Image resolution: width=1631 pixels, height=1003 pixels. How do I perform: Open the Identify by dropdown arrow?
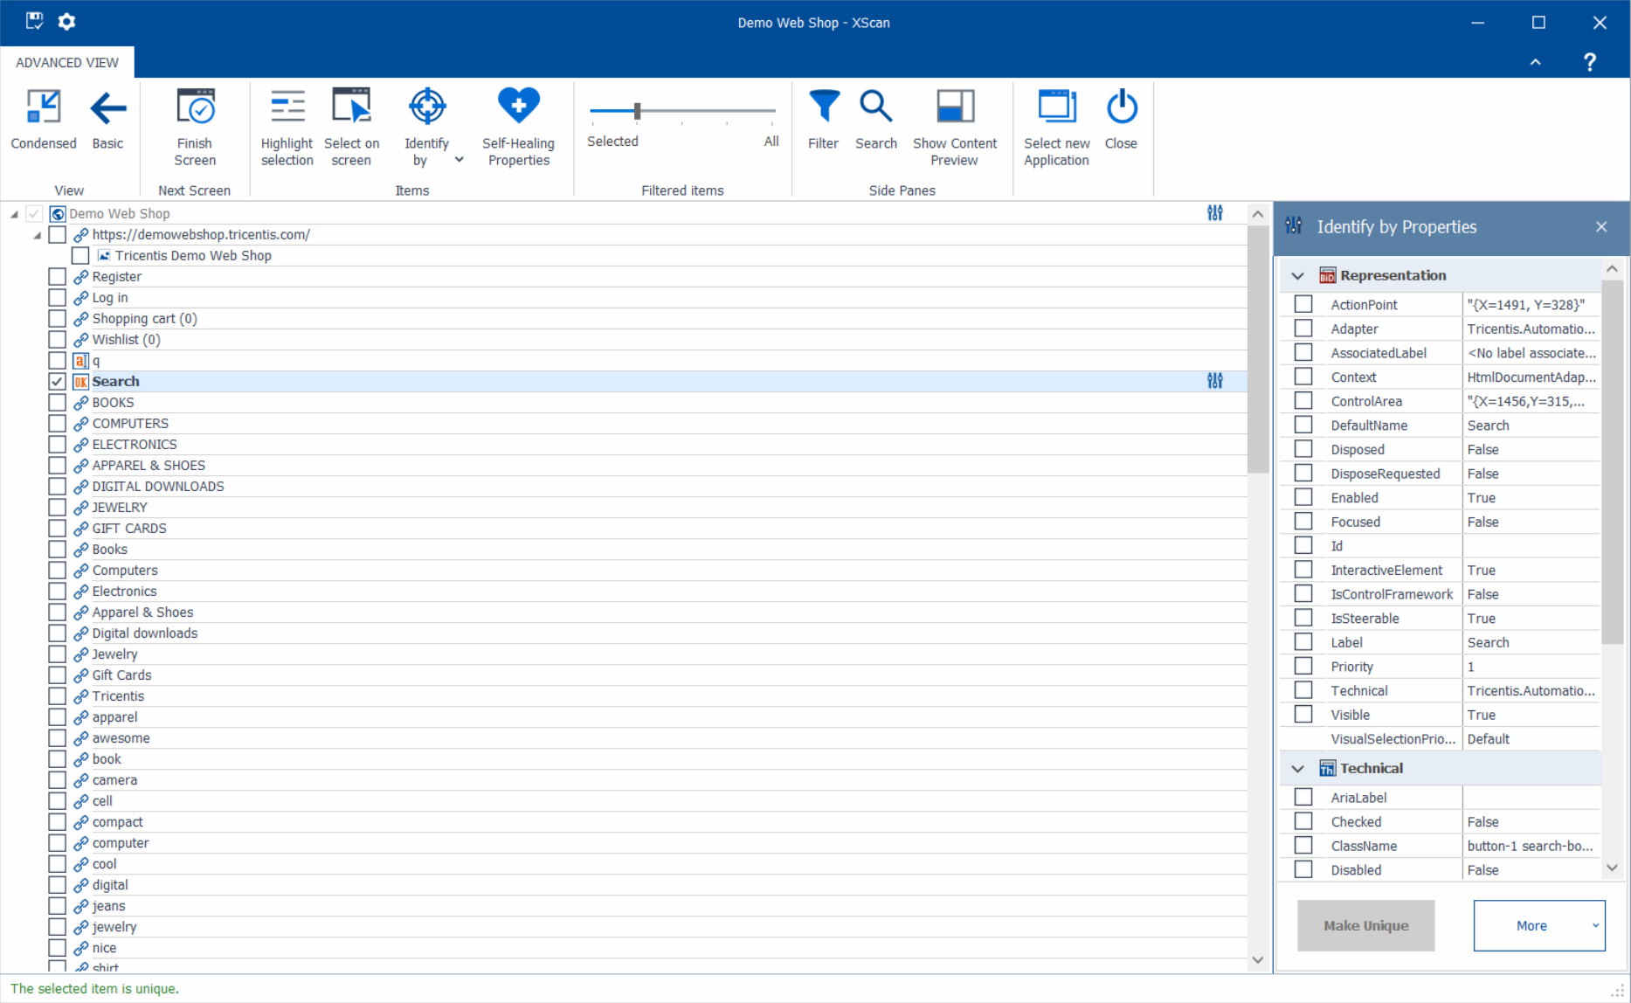pos(460,160)
